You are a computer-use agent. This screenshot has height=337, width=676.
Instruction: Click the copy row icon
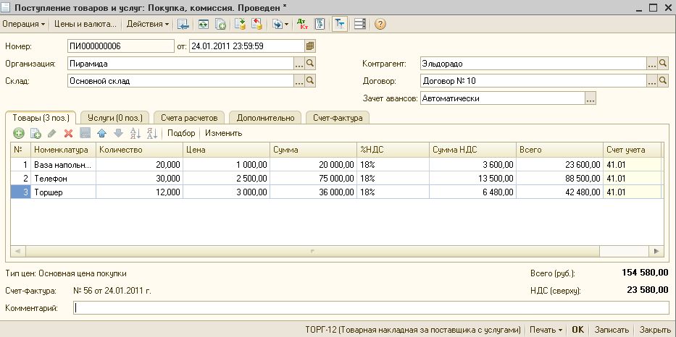pos(35,133)
